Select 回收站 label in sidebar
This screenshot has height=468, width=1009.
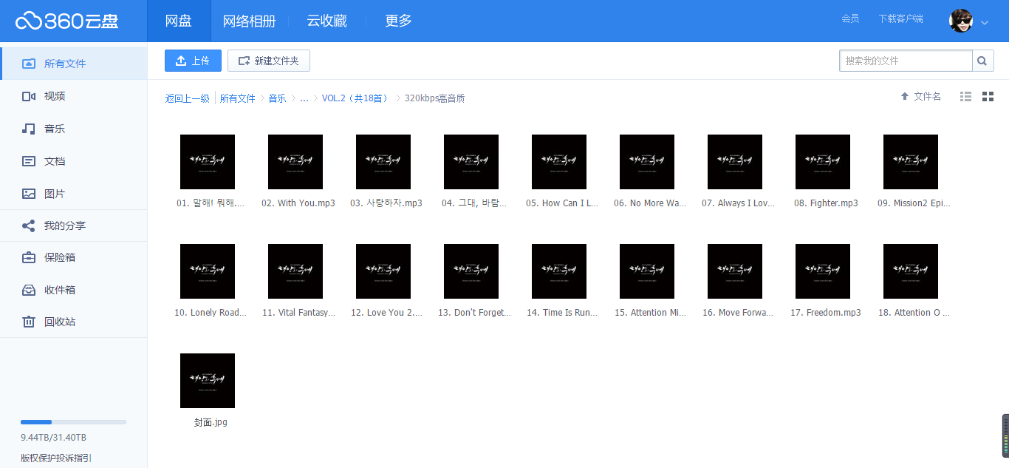click(60, 322)
